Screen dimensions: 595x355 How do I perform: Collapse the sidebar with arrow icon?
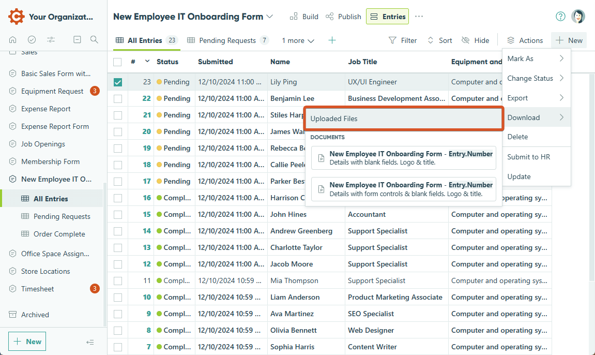(90, 342)
